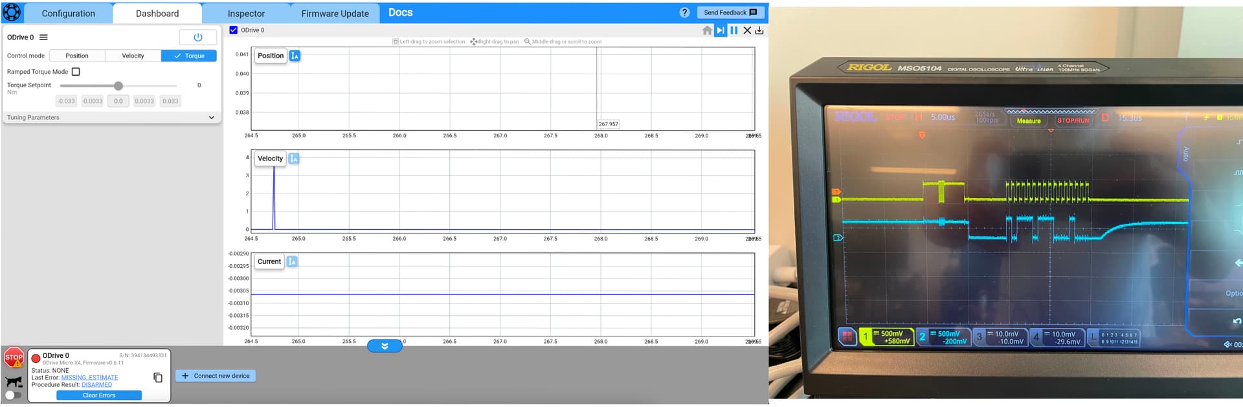Image resolution: width=1243 pixels, height=407 pixels.
Task: Click STOP/RUN on the oscilloscope photo
Action: click(x=1073, y=120)
